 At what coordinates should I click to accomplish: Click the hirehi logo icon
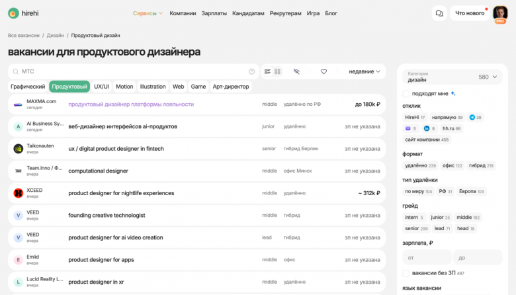[13, 13]
